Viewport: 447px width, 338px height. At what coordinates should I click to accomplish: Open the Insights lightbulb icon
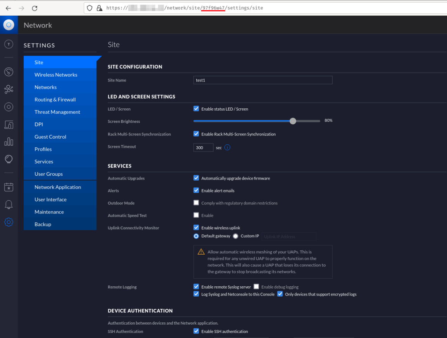[8, 159]
